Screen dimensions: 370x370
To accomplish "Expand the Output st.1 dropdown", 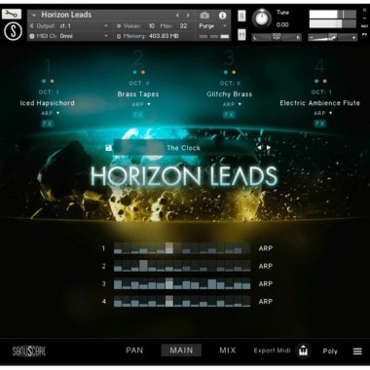I will click(69, 26).
